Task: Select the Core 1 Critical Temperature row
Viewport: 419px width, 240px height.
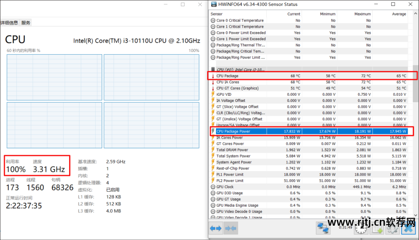Action: pos(309,26)
